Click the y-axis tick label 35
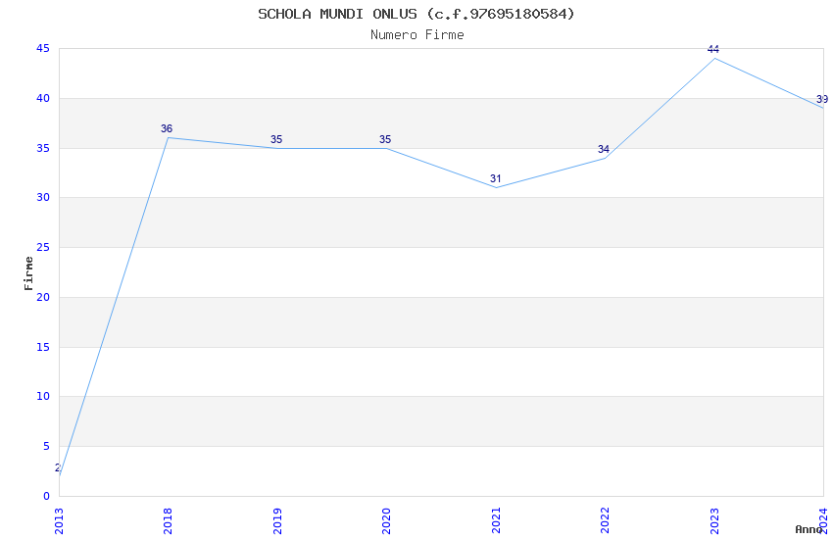Viewport: 833px width, 539px height. (43, 148)
